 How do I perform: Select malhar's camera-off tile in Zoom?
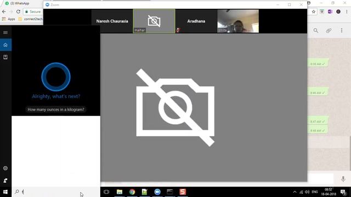(154, 21)
